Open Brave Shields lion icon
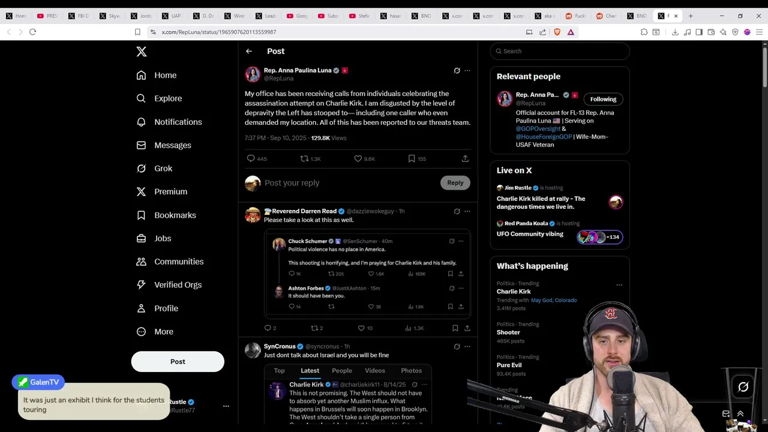 point(557,32)
